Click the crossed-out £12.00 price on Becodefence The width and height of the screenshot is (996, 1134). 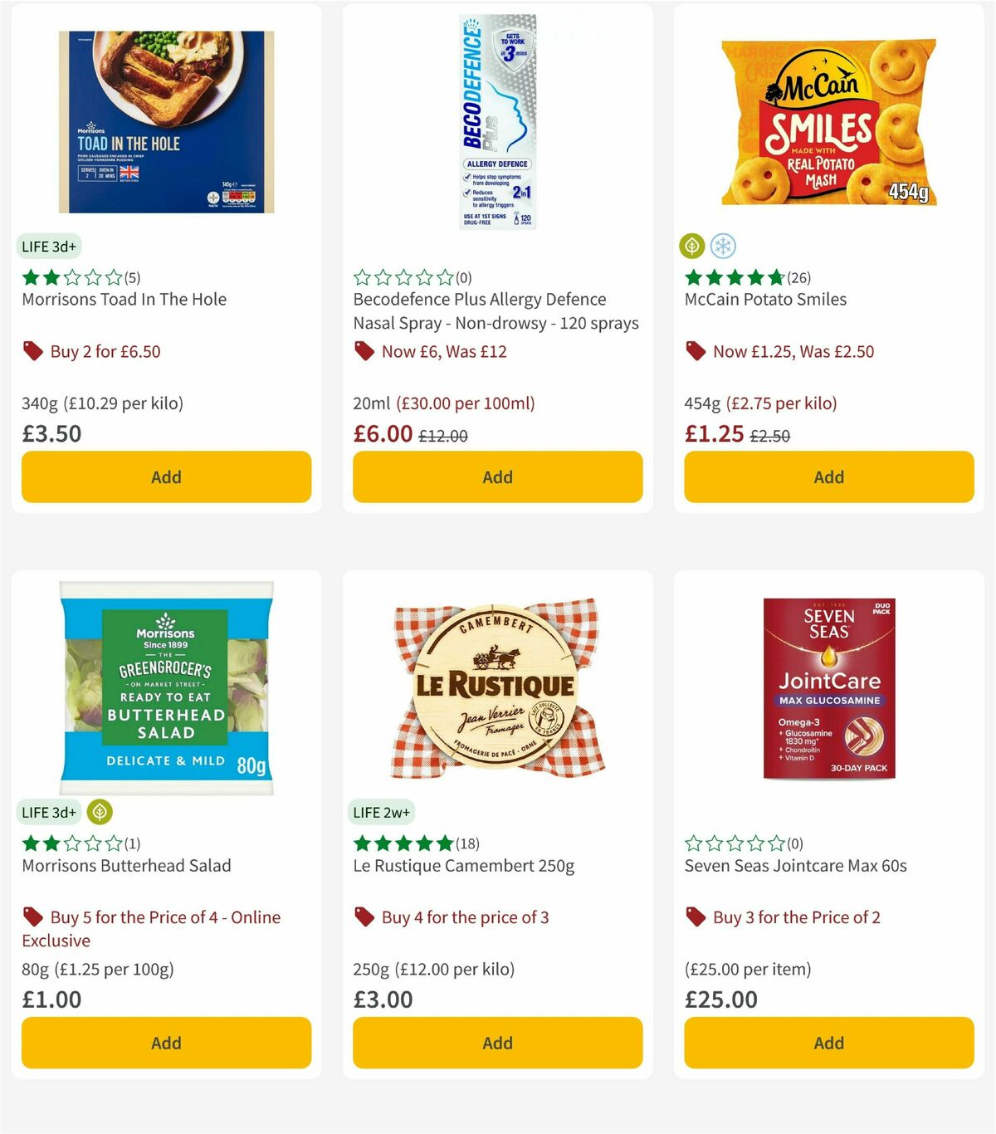tap(442, 434)
